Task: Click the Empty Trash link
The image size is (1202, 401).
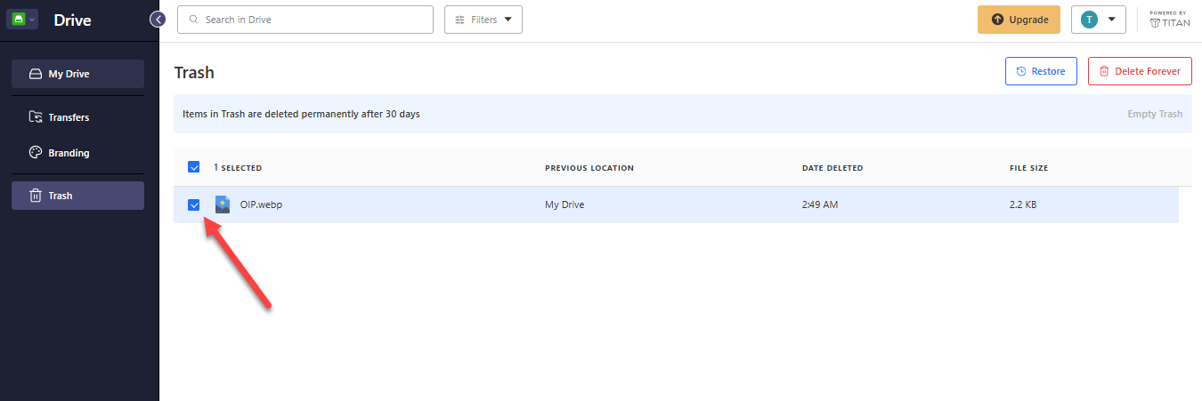Action: click(1156, 114)
